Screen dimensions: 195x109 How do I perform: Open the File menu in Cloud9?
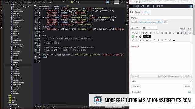click(12, 2)
